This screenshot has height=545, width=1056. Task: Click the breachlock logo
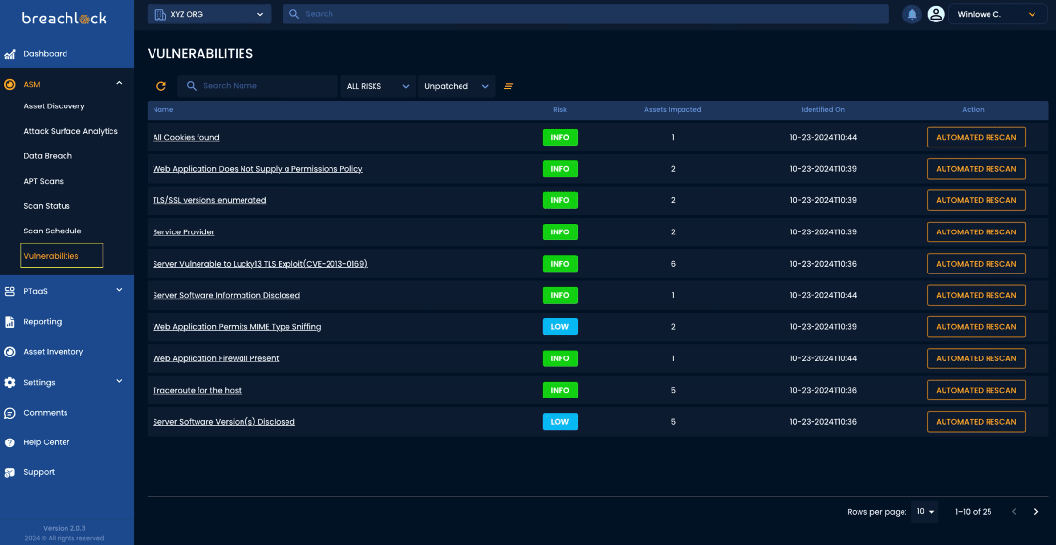tap(64, 19)
